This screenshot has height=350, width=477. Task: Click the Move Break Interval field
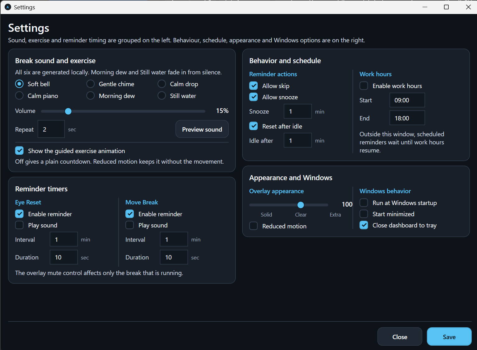click(174, 239)
